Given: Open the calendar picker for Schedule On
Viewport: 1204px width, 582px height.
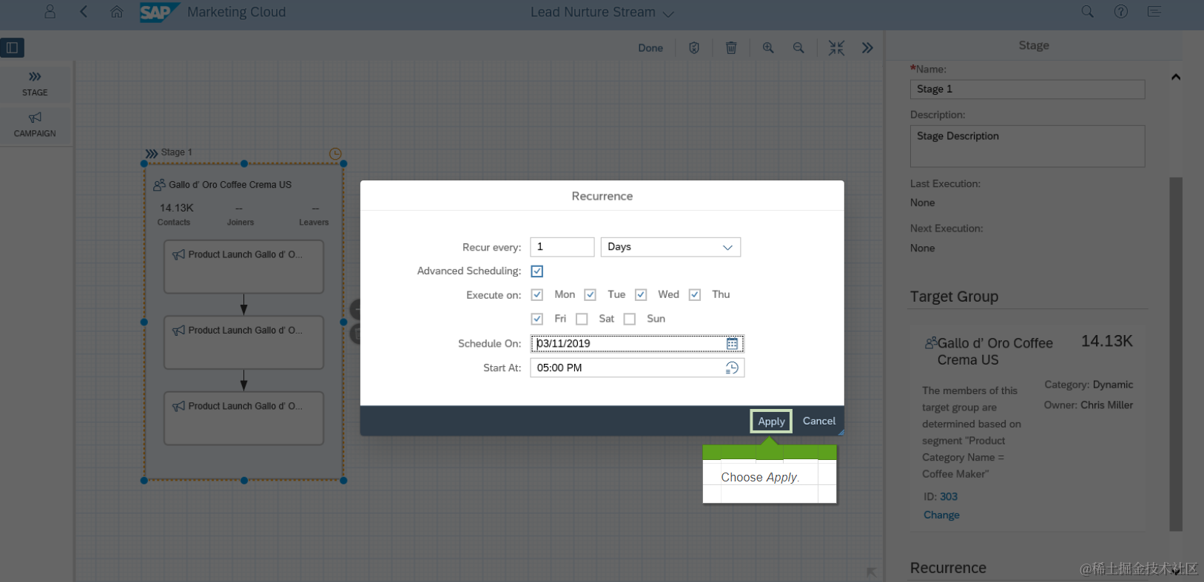Looking at the screenshot, I should 732,344.
